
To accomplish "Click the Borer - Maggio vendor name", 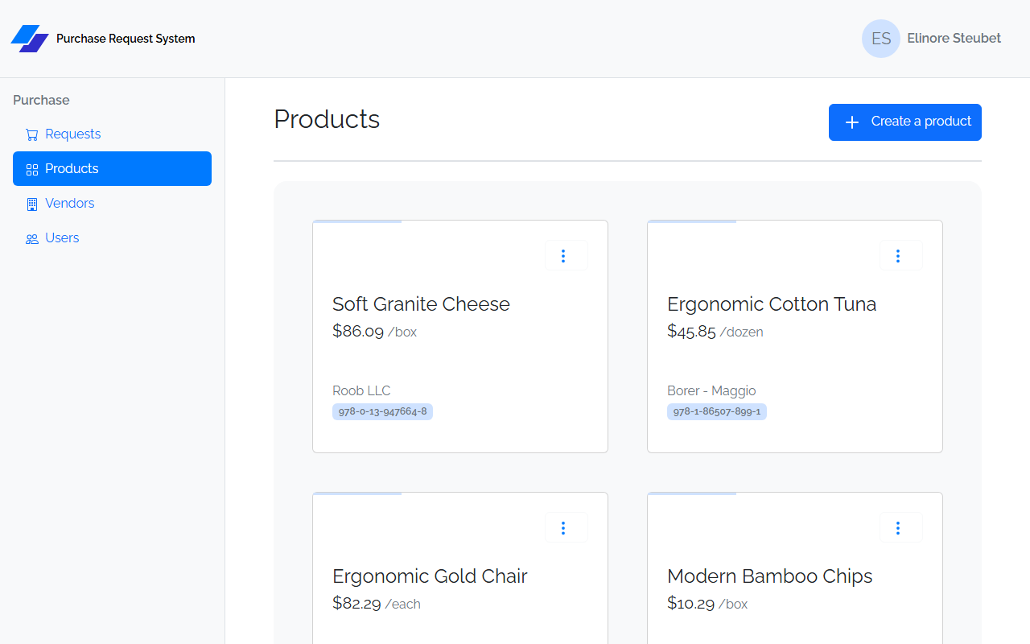I will click(711, 391).
